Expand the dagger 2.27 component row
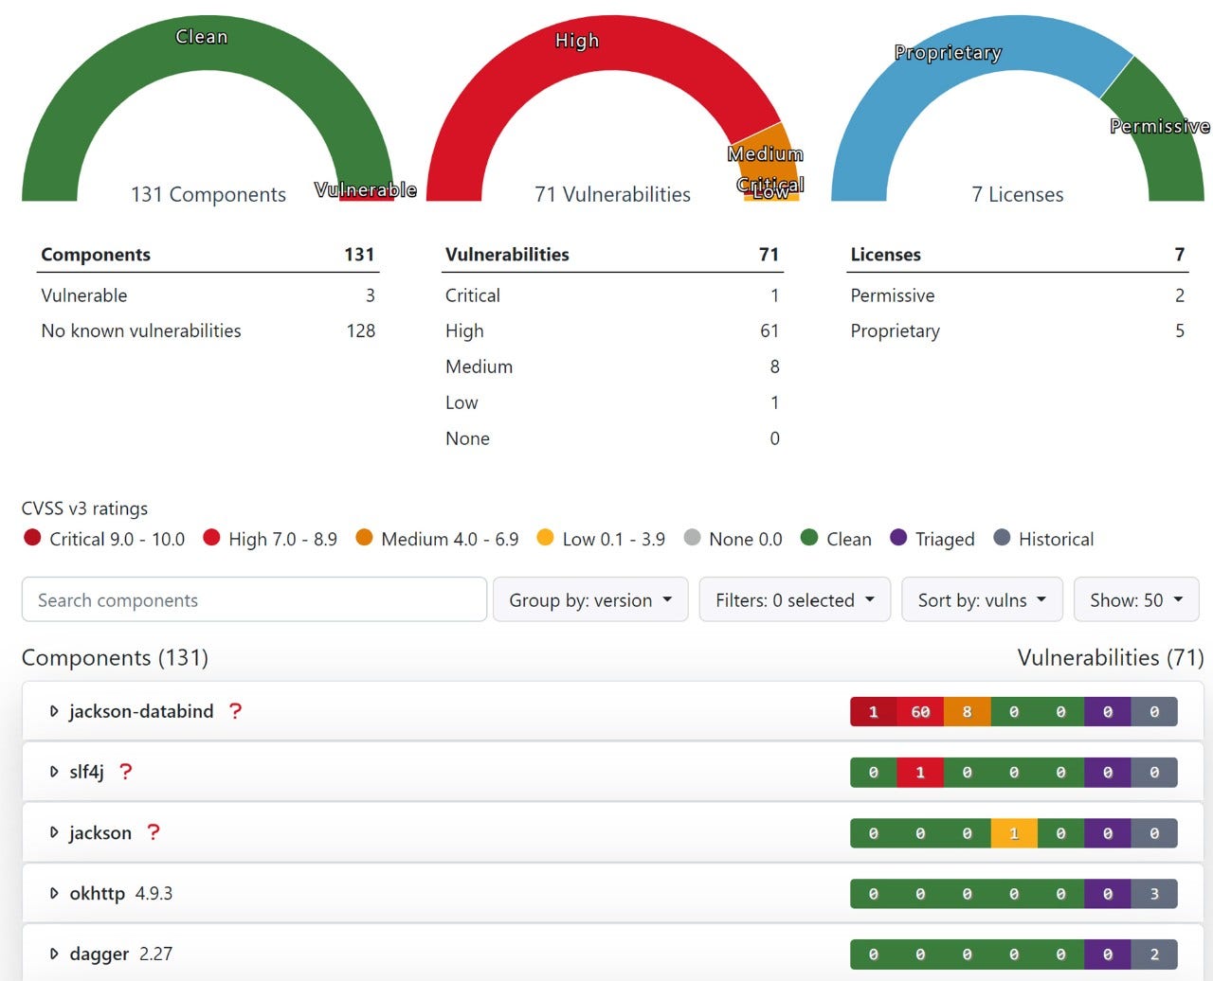Image resolution: width=1213 pixels, height=981 pixels. (x=54, y=954)
